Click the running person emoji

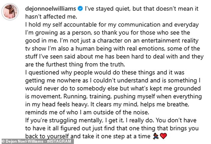click(156, 136)
